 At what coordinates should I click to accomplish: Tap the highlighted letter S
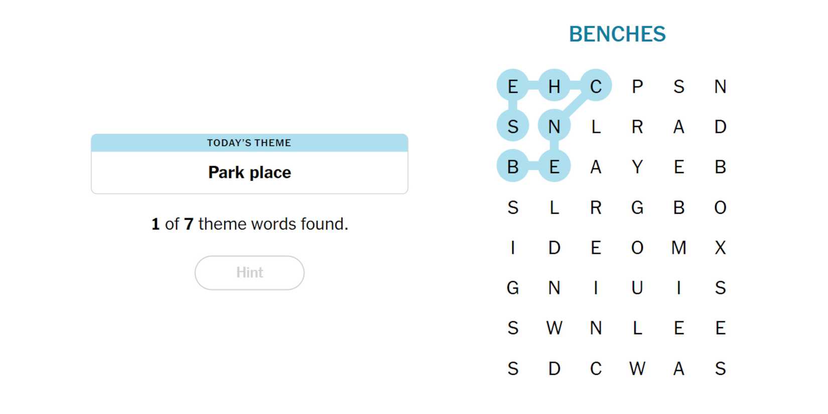pyautogui.click(x=512, y=126)
